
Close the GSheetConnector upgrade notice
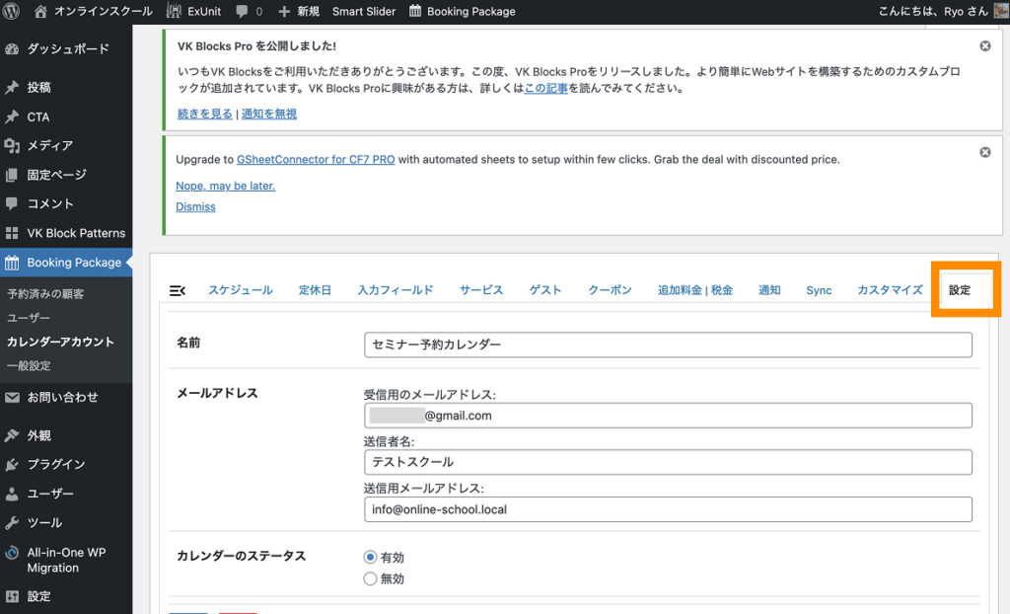984,152
